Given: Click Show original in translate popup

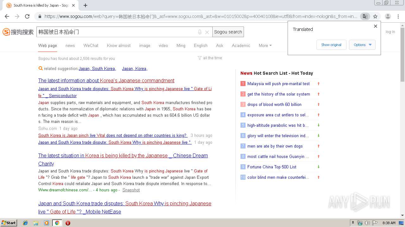Looking at the screenshot, I should [x=331, y=45].
